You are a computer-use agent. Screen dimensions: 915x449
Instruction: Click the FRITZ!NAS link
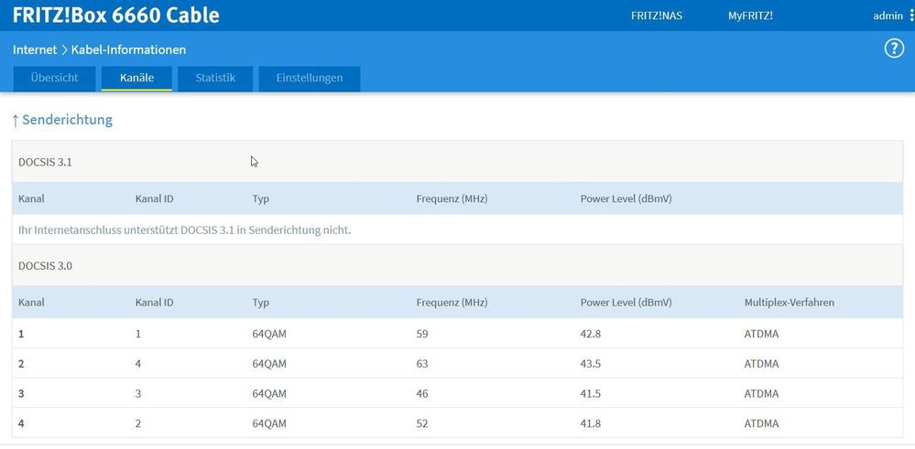tap(657, 16)
